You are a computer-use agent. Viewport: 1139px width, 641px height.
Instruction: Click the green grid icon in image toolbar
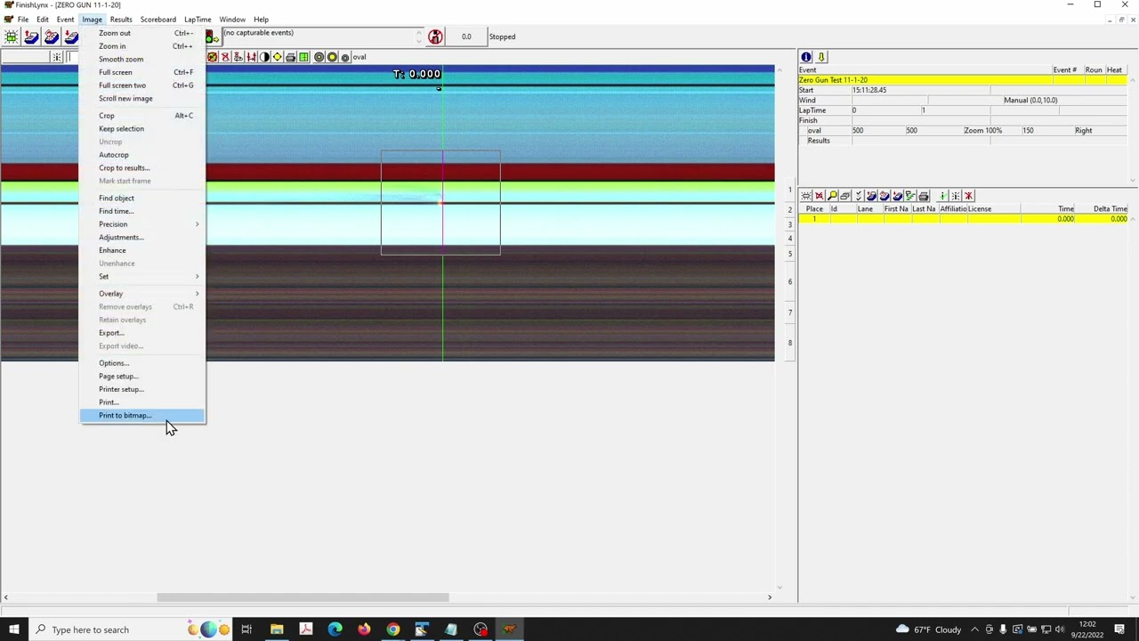(303, 57)
